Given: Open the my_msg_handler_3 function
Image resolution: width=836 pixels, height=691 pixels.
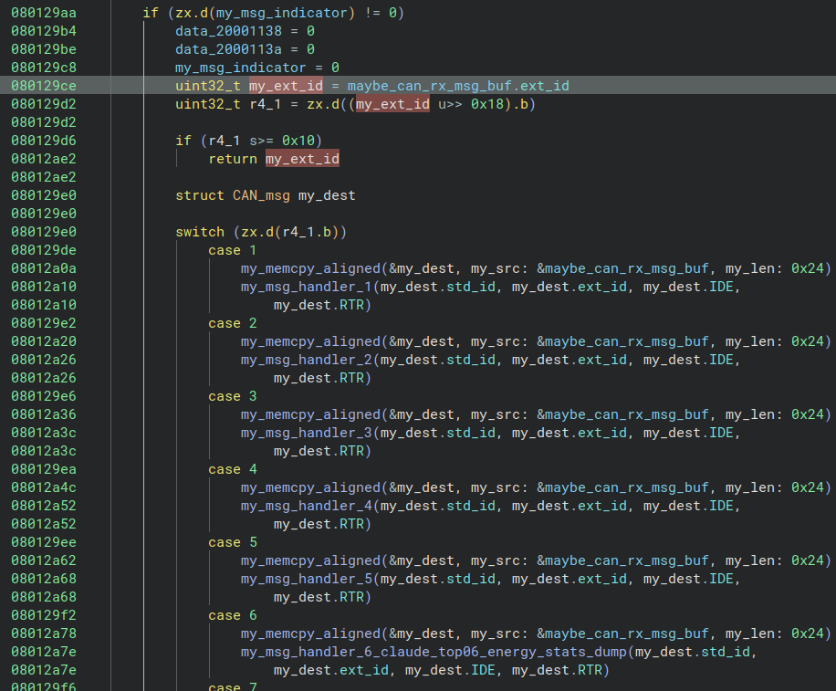Looking at the screenshot, I should pyautogui.click(x=306, y=433).
